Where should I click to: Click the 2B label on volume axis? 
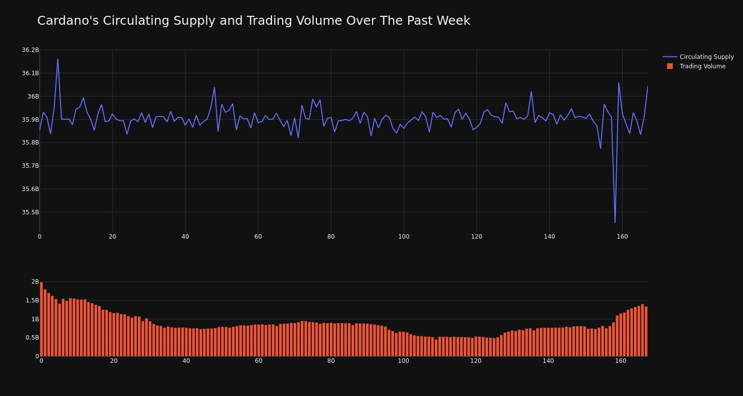pyautogui.click(x=35, y=282)
